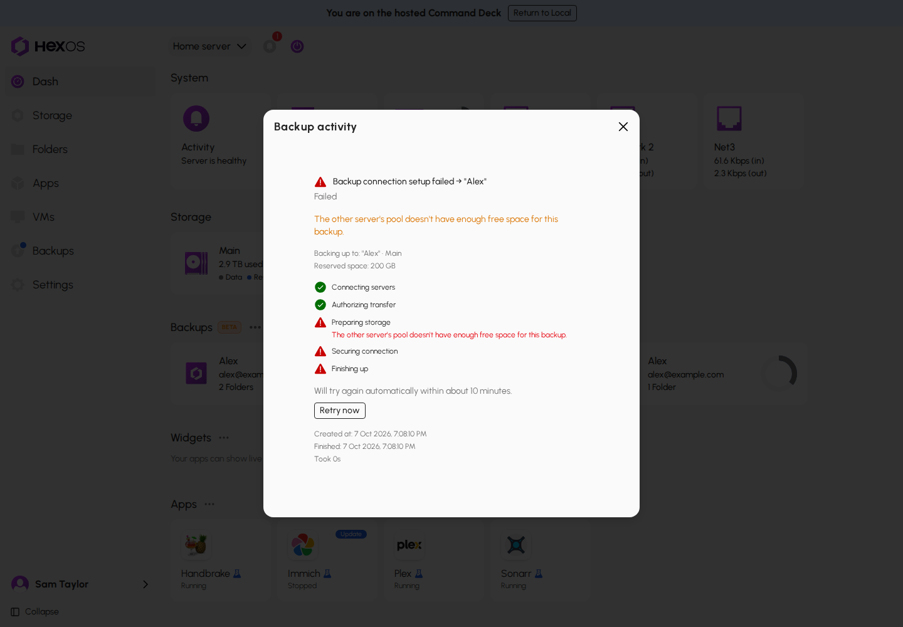This screenshot has width=903, height=627.
Task: Open the Apps page from sidebar
Action: [x=80, y=183]
